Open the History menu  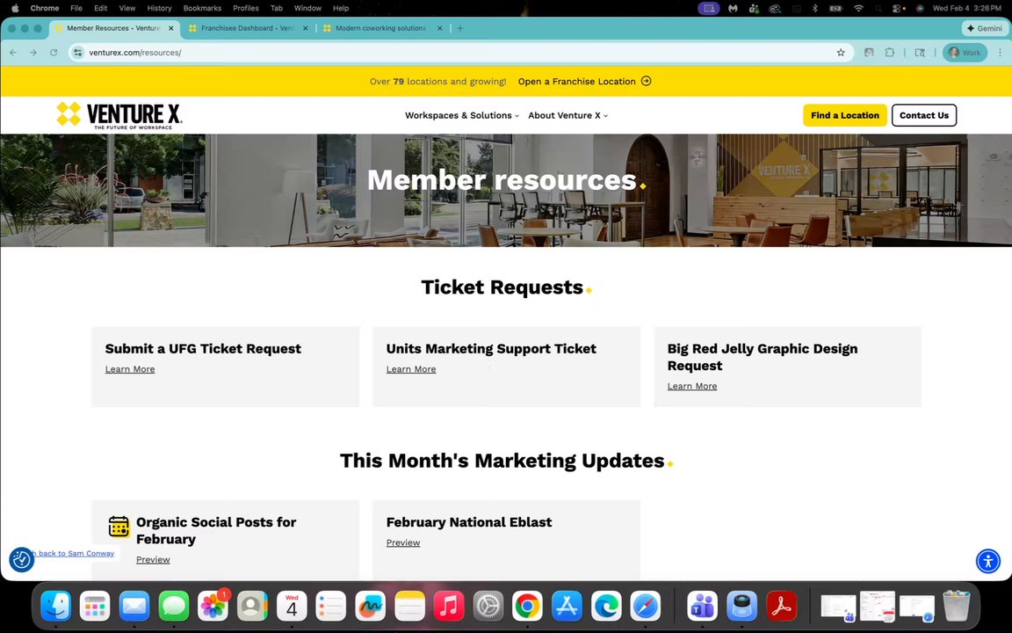[x=159, y=9]
